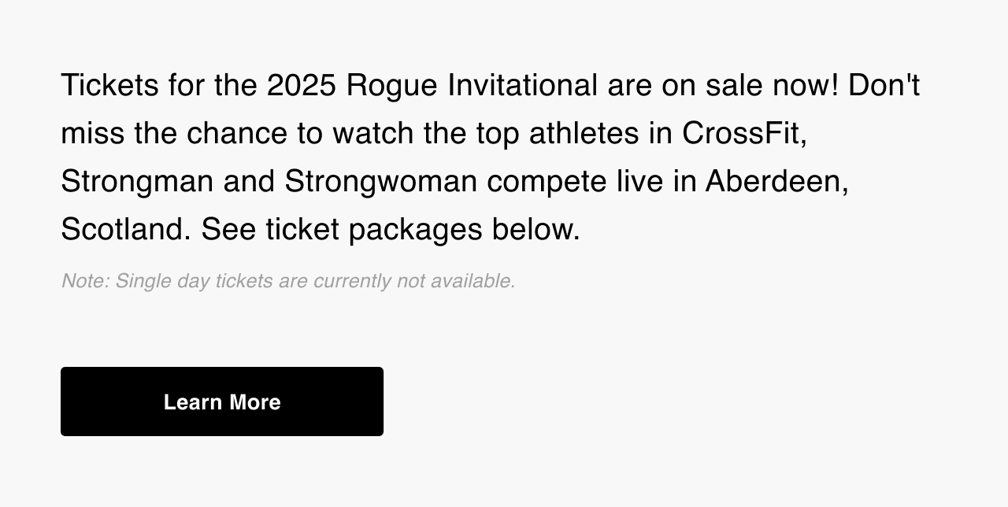Click the word "CrossFit" in the paragraph
Viewport: 1008px width, 507px height.
point(742,133)
